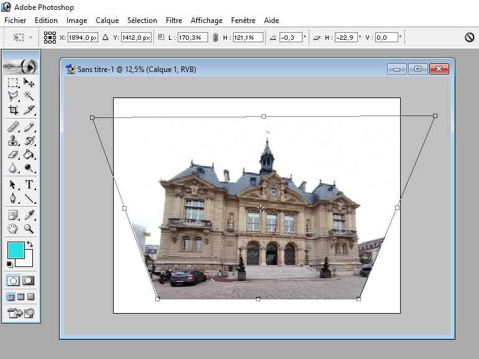Swap foreground and background colors
The image size is (479, 359).
pos(29,245)
